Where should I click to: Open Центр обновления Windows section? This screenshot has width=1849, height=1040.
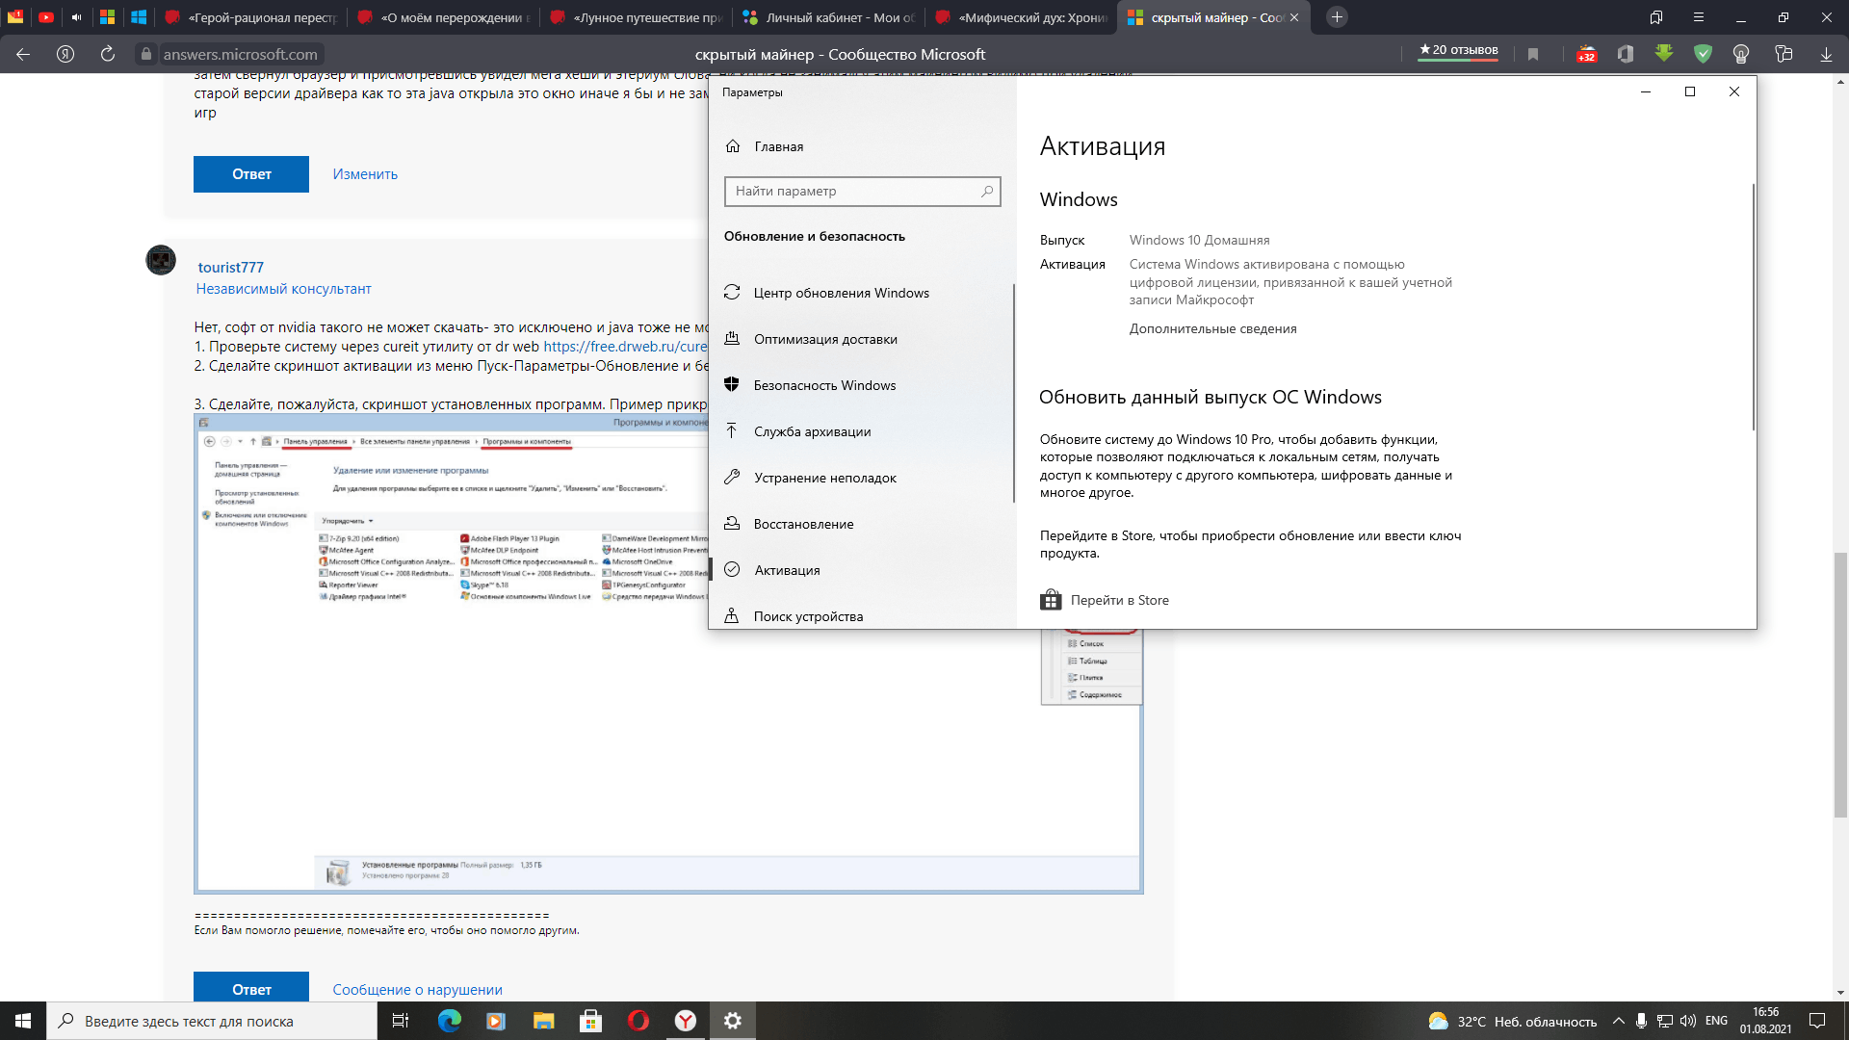(x=841, y=293)
